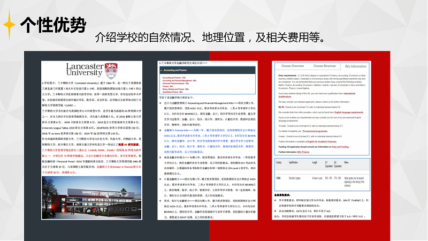This screenshot has width=428, height=241.
Task: Click the MSc Finance further information link
Action: pyautogui.click(x=303, y=152)
